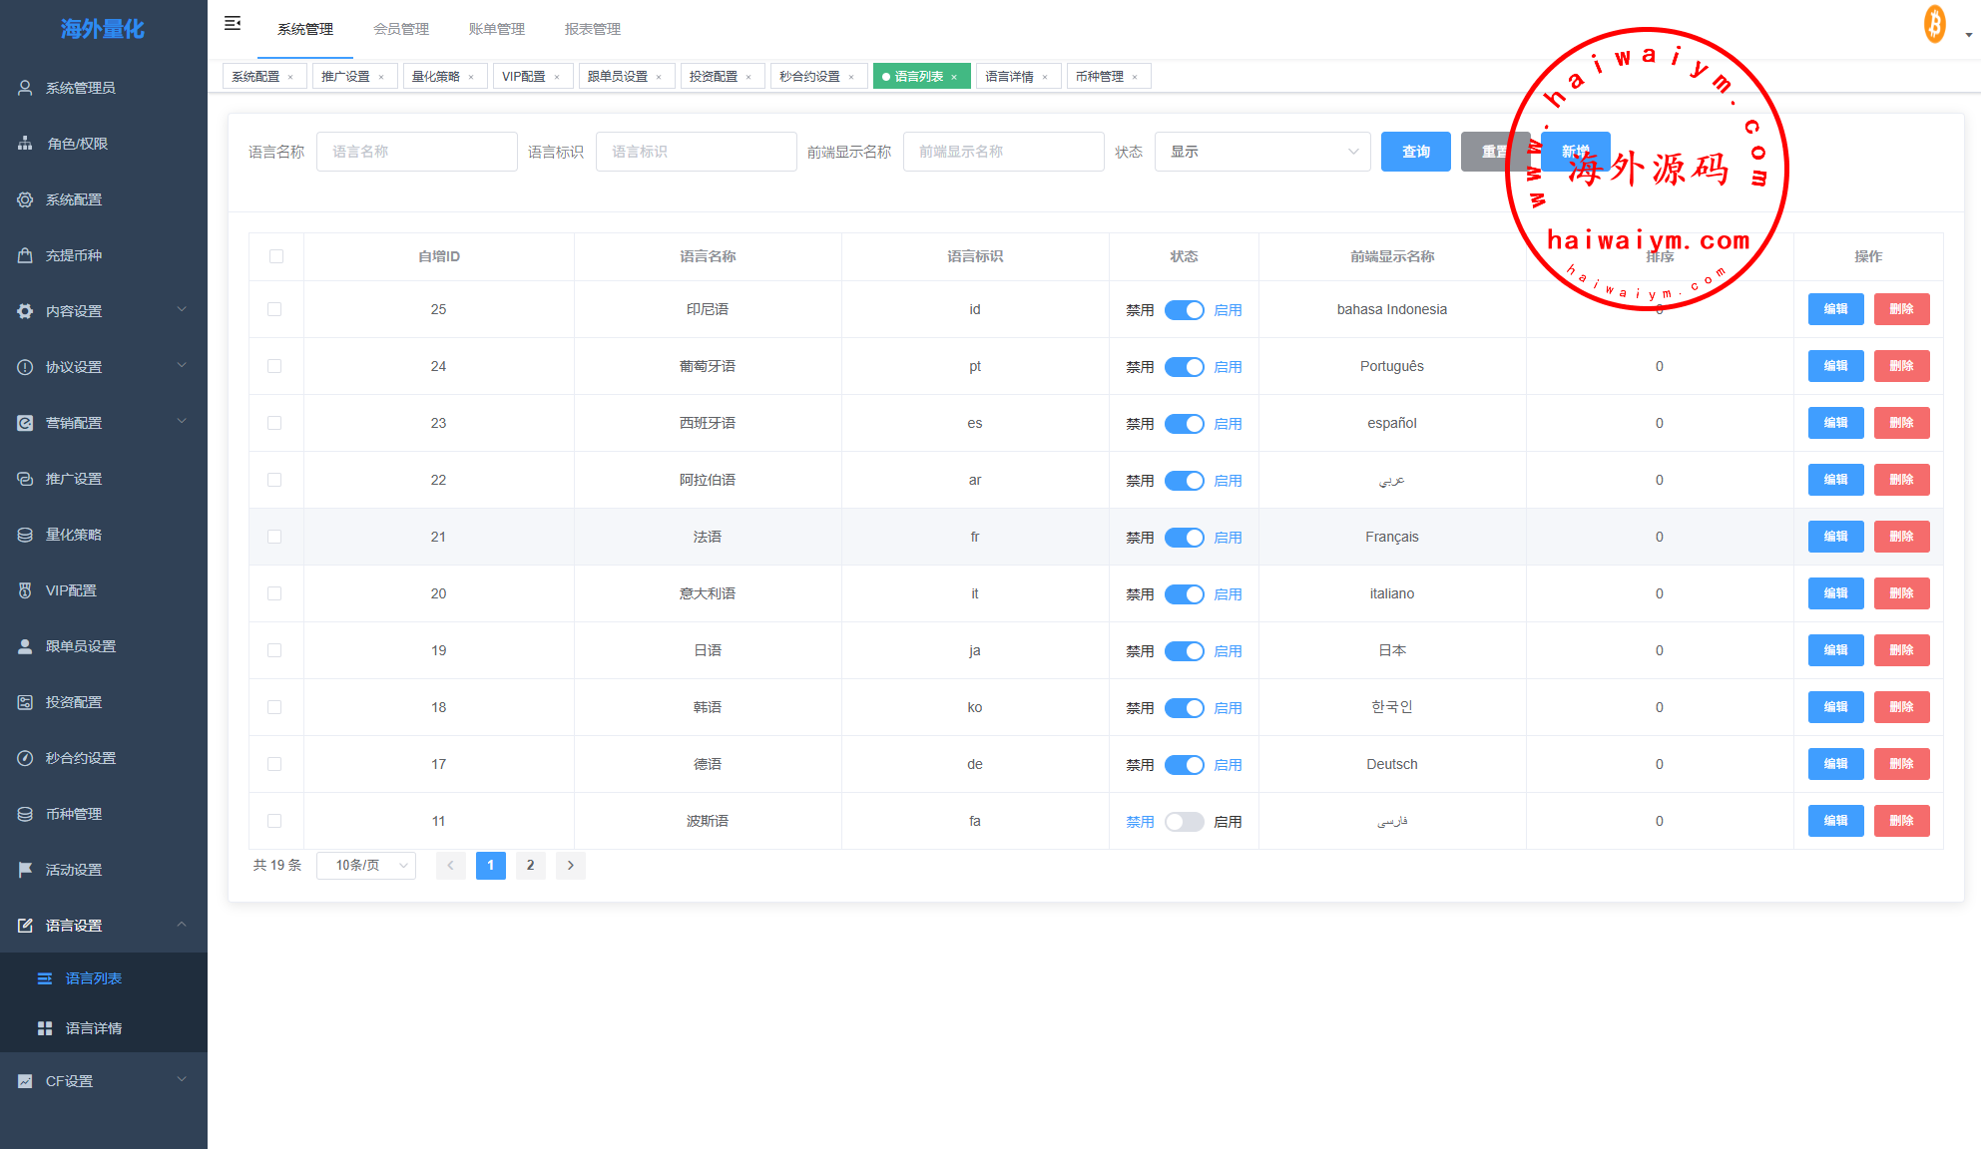Click the 充提币种 bag icon
The image size is (1981, 1149).
(25, 255)
